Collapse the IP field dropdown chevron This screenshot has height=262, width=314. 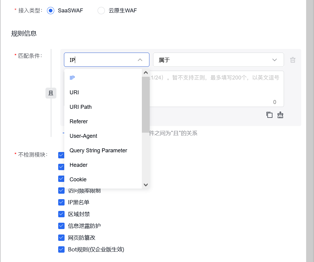[x=140, y=60]
